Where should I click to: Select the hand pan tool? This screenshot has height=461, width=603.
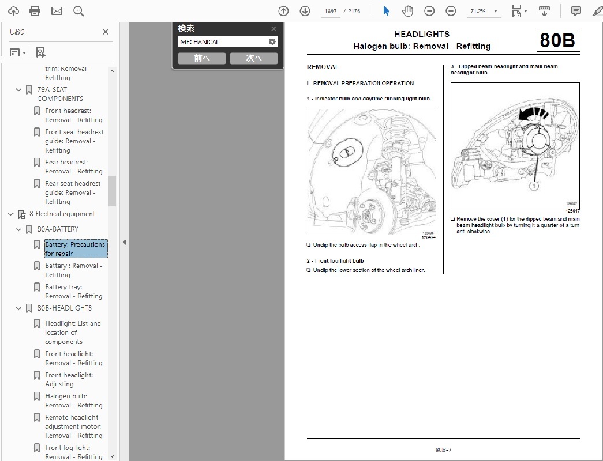coord(408,11)
